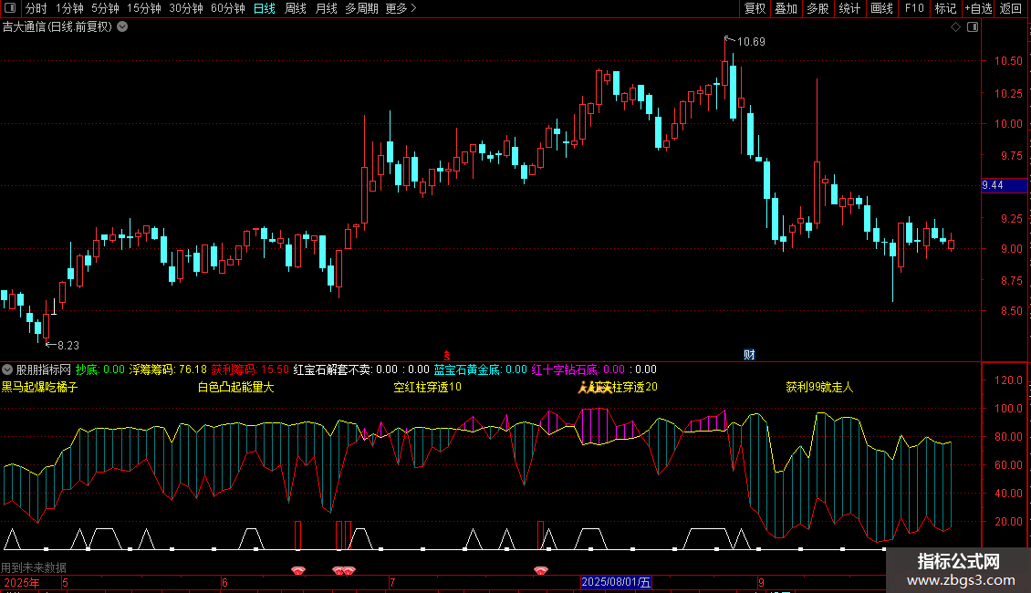1031x593 pixels.
Task: Click the 100.0 indicator axis label
Action: click(1008, 409)
